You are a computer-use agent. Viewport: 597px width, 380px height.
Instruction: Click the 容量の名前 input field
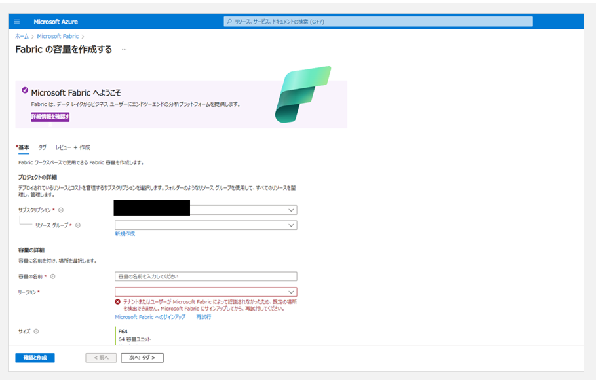point(206,276)
